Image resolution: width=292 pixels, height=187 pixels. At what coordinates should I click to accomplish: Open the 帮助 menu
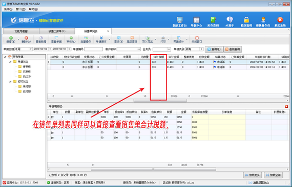coord(33,9)
